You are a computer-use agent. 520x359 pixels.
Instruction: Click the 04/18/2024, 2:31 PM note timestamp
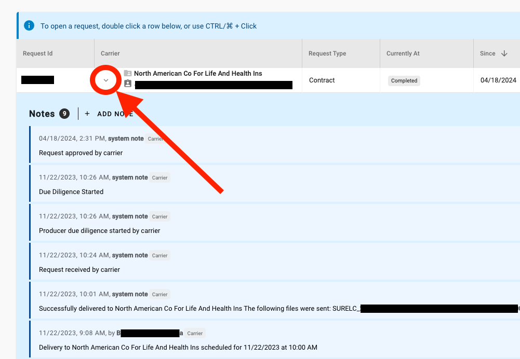pos(72,139)
